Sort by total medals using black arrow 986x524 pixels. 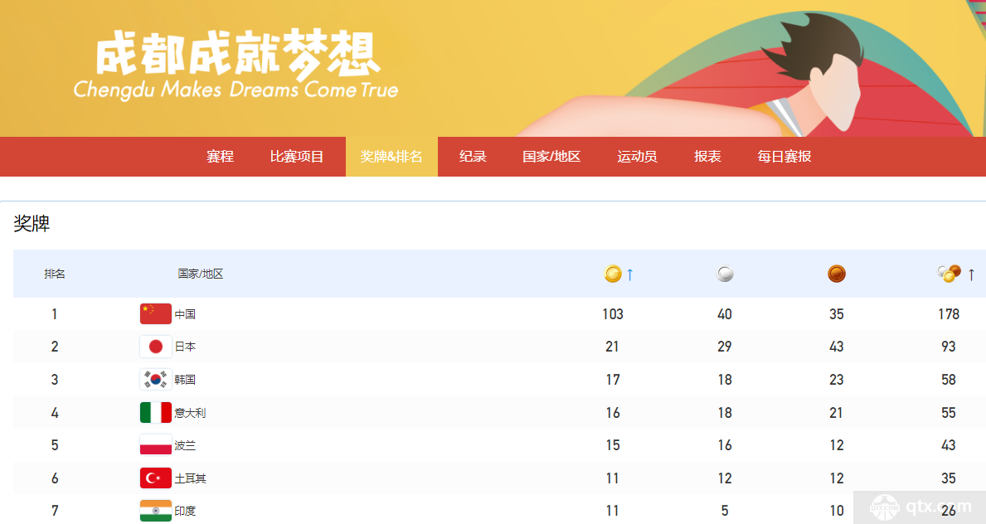click(972, 274)
